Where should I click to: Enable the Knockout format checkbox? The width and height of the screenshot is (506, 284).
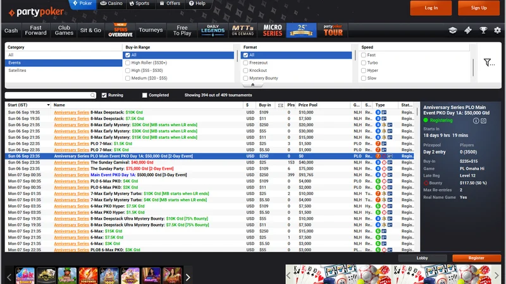245,71
